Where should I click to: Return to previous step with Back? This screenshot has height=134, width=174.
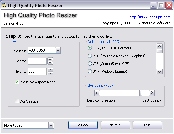click(x=83, y=125)
